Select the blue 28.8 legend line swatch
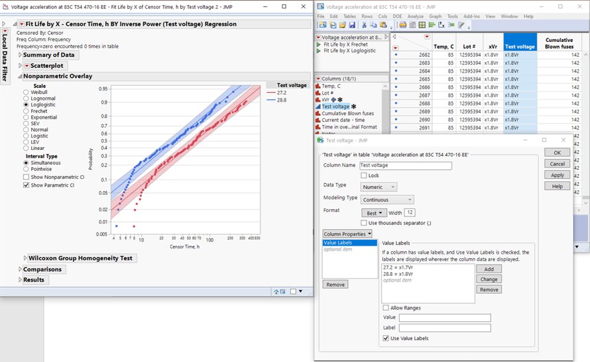The image size is (590, 362). click(x=271, y=100)
